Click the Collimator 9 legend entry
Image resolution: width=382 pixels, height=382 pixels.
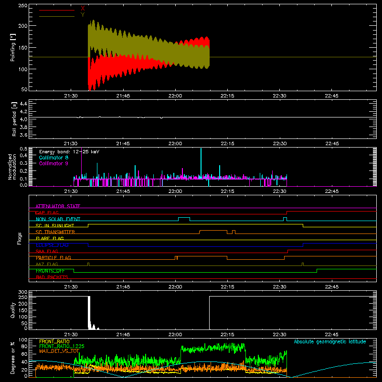[x=53, y=163]
